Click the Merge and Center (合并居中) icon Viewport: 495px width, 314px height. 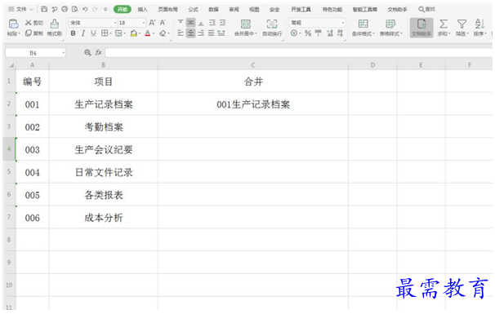246,24
